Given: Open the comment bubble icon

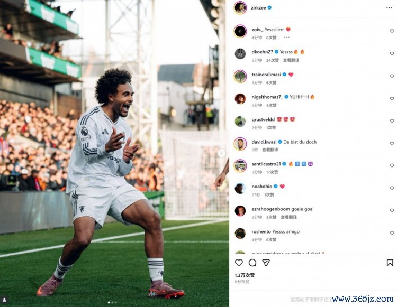Looking at the screenshot, I should [252, 263].
